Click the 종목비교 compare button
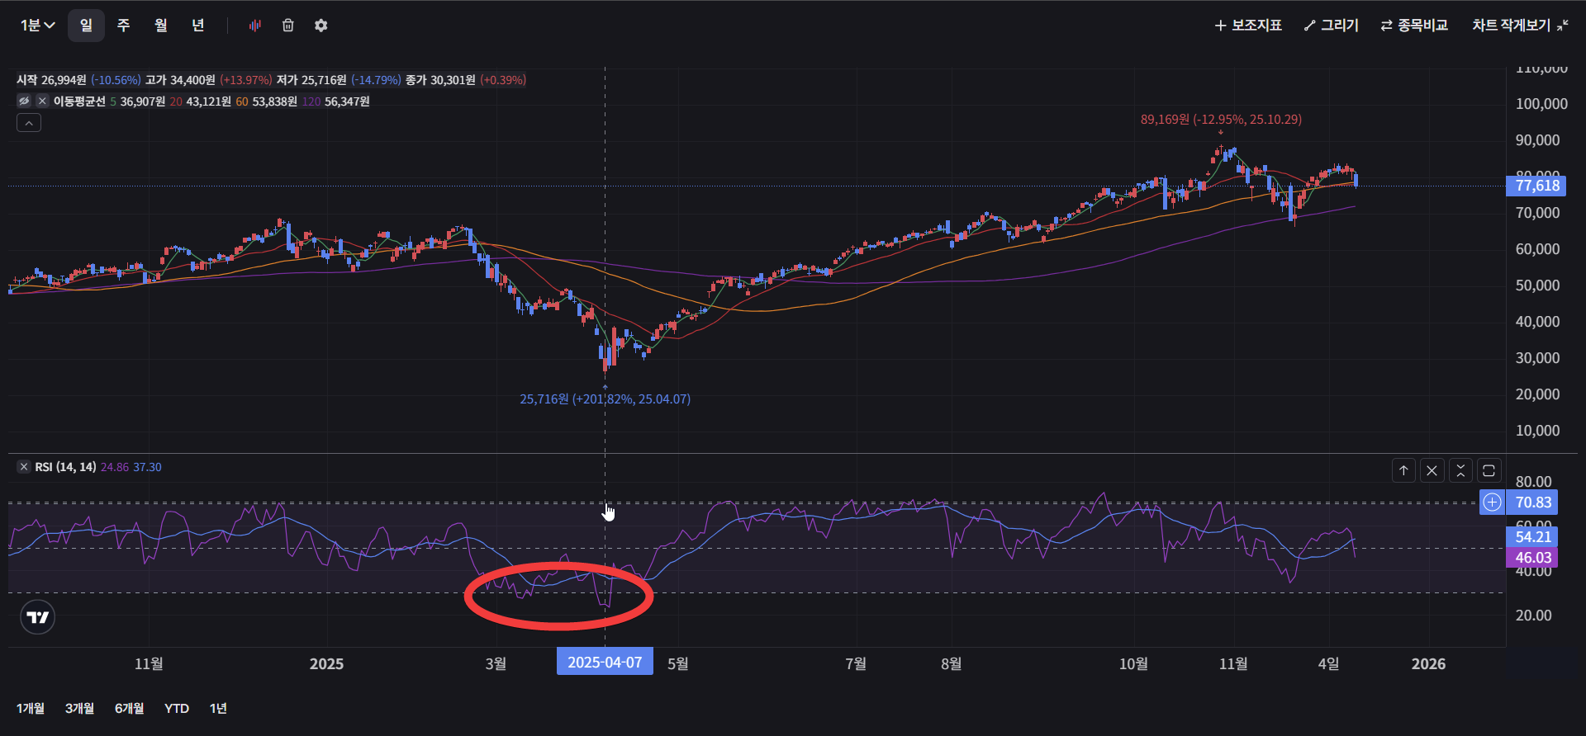The image size is (1586, 736). click(x=1414, y=26)
